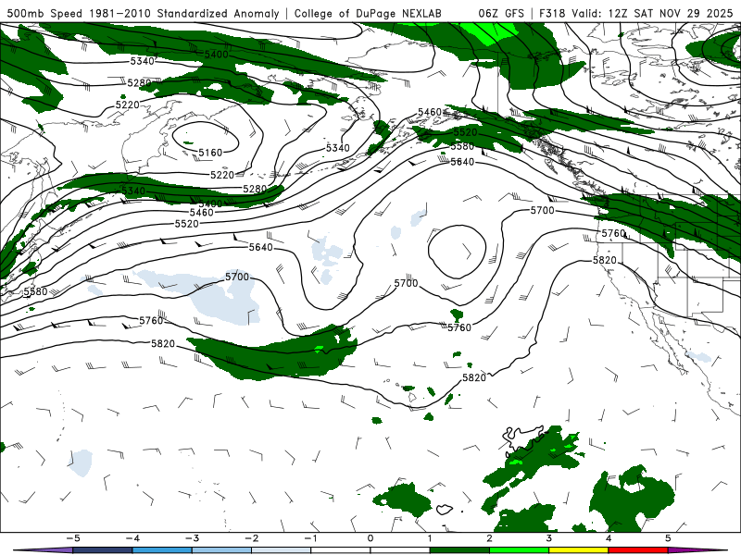The height and width of the screenshot is (555, 741).
Task: Click the '500mb Speed 1981-2010 Standardized Anomaly' title
Action: (144, 14)
